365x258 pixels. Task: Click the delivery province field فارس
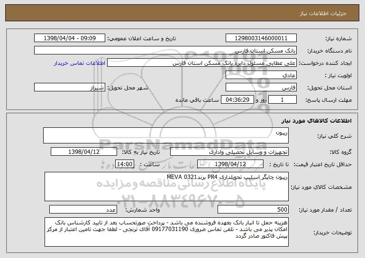click(x=261, y=88)
